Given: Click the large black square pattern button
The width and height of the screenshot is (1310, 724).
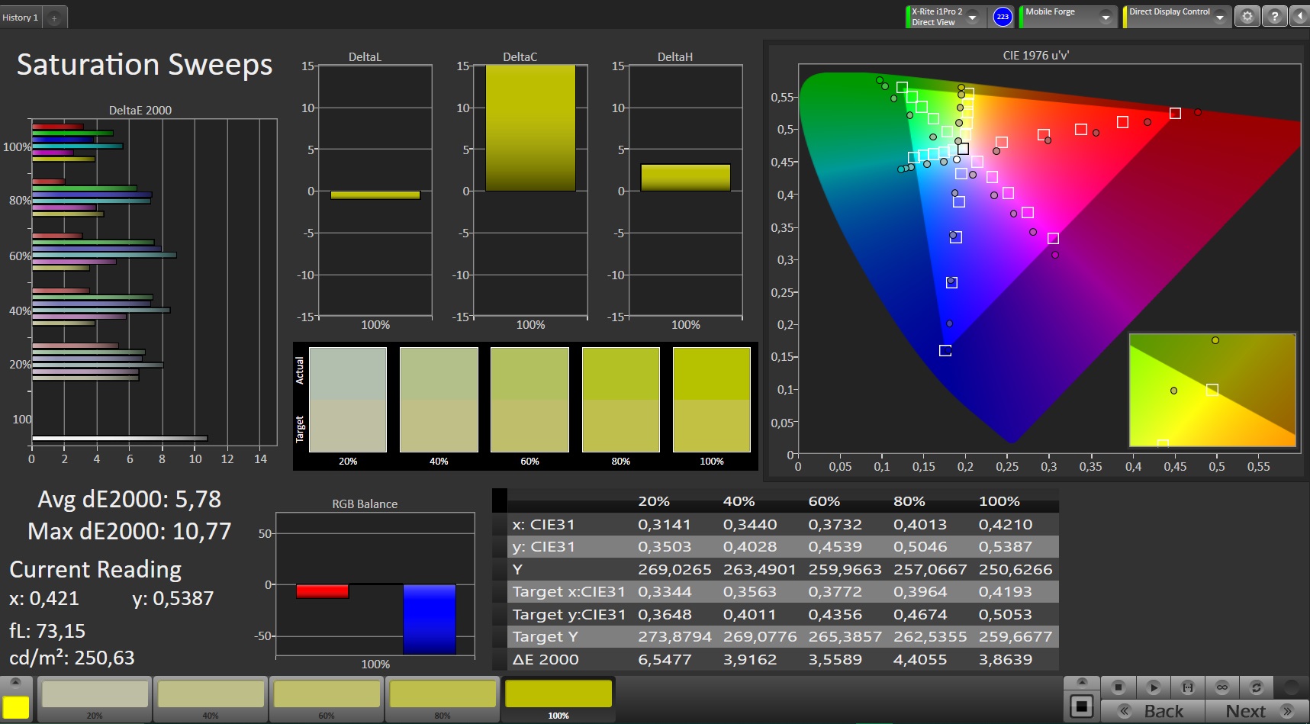Looking at the screenshot, I should coord(1081,706).
